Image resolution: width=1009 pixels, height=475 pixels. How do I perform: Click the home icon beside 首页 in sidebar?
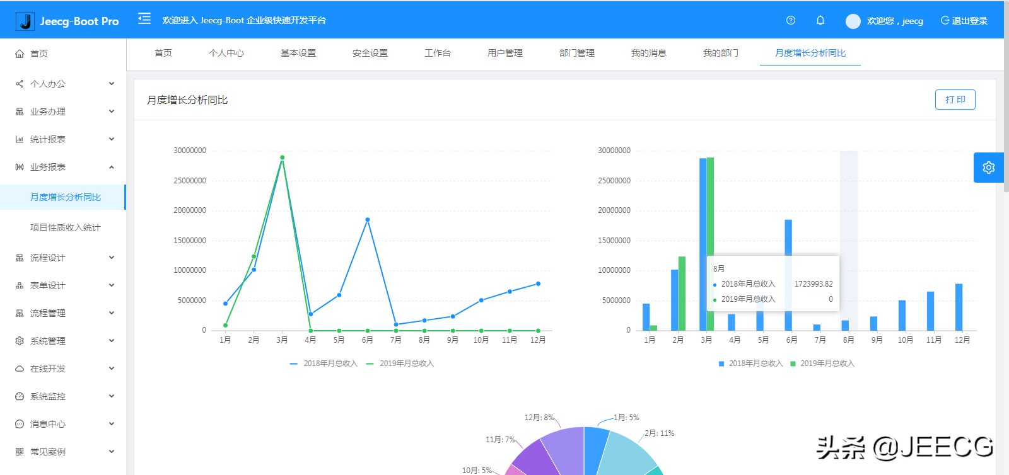(x=20, y=54)
